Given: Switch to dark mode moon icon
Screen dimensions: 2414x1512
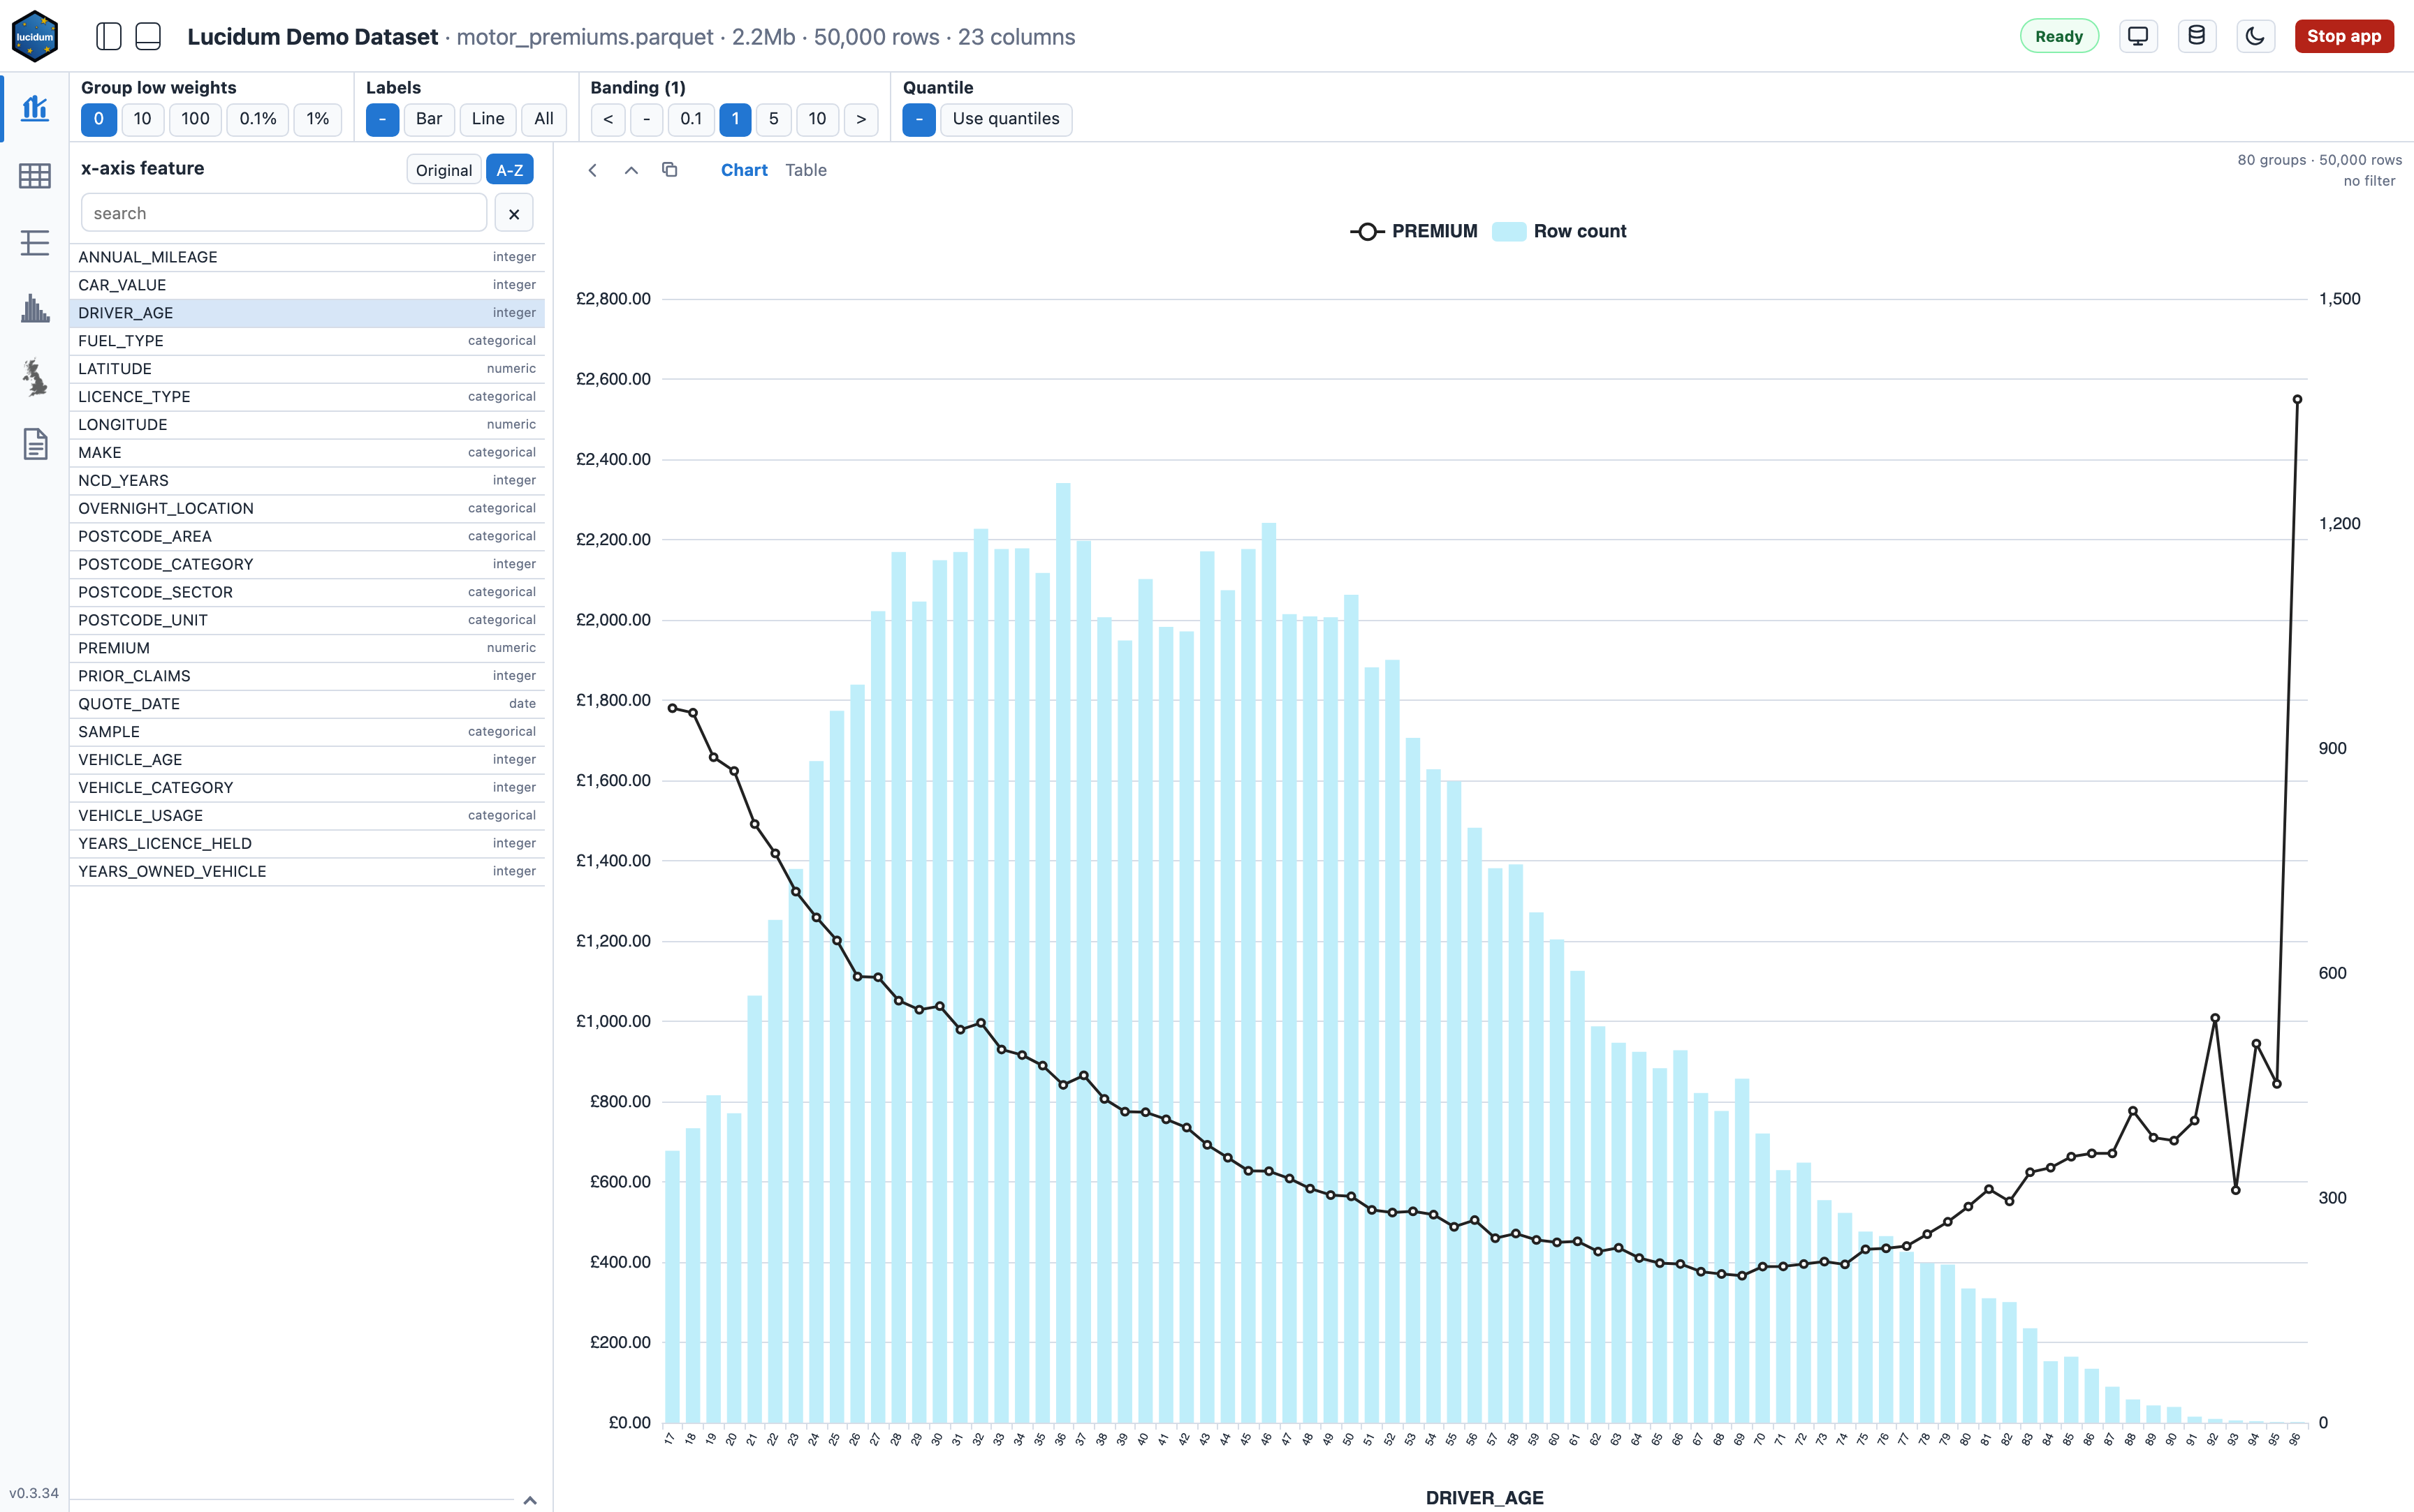Looking at the screenshot, I should [2255, 36].
